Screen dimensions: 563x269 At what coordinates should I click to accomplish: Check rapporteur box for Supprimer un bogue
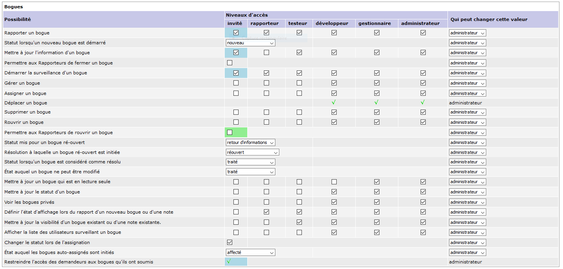(x=266, y=112)
